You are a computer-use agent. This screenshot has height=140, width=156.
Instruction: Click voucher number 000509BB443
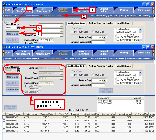click(x=12, y=121)
